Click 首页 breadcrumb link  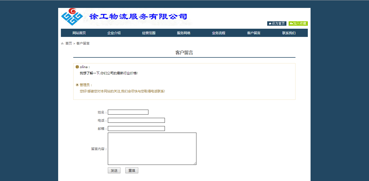coord(69,43)
